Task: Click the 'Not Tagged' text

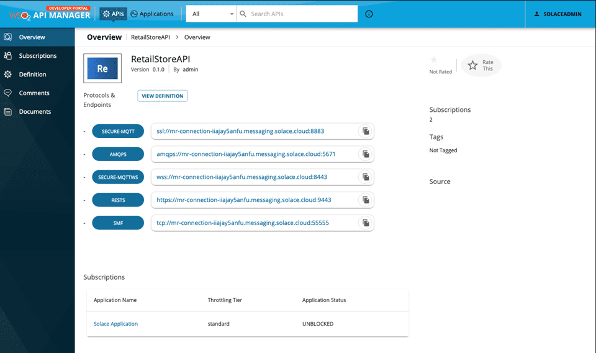Action: pyautogui.click(x=443, y=150)
